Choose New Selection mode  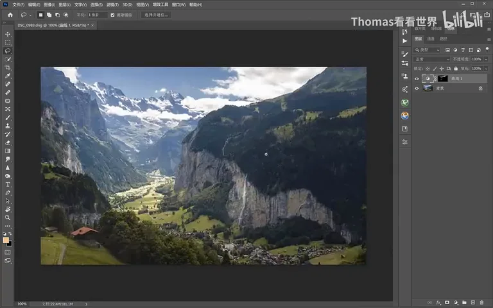40,15
